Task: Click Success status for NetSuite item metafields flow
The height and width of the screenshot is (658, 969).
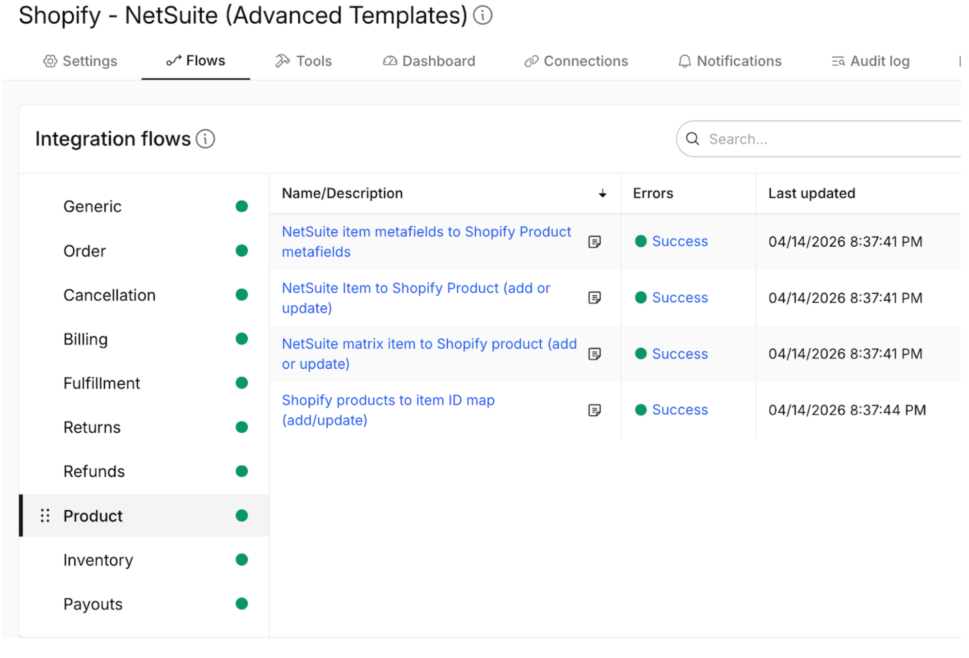Action: point(679,241)
